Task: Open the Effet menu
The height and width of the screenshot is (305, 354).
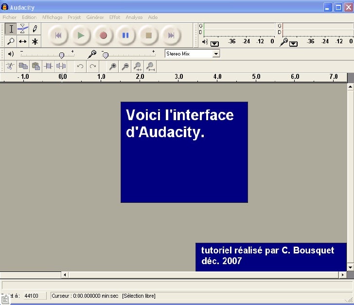Action: tap(115, 17)
